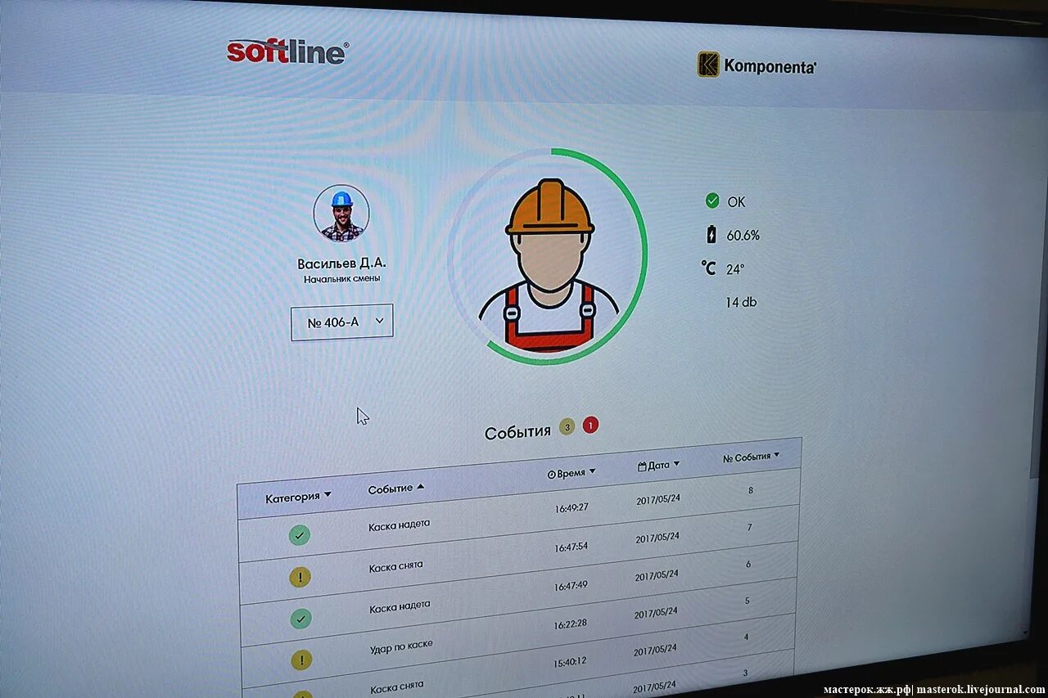
Task: Click the time 16:22:28
Action: point(570,624)
